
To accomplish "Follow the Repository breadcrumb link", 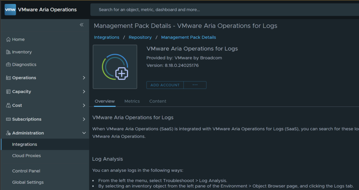I will tap(140, 37).
